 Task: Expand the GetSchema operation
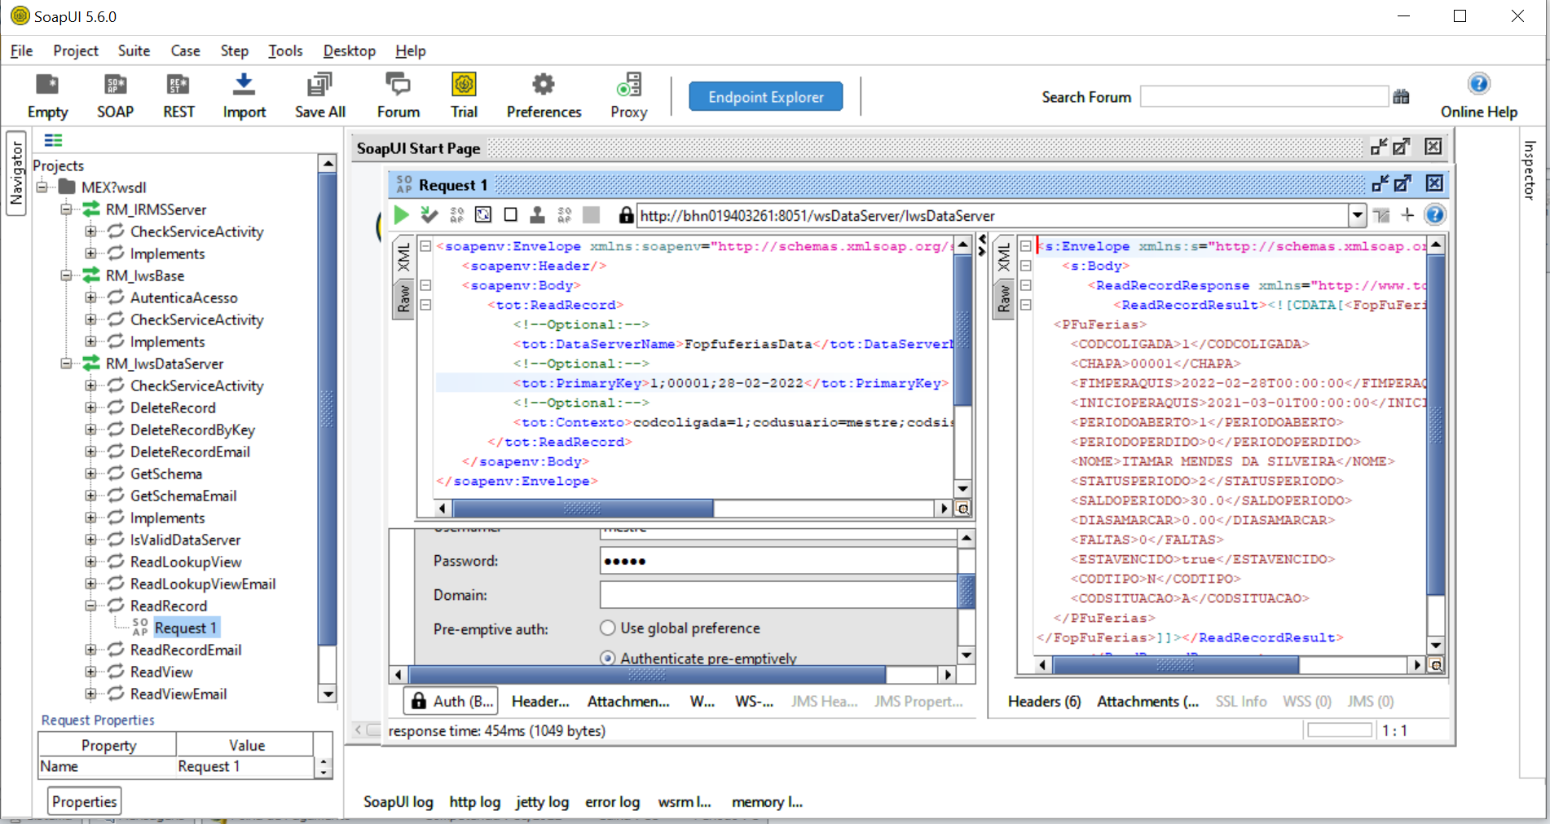[x=90, y=473]
